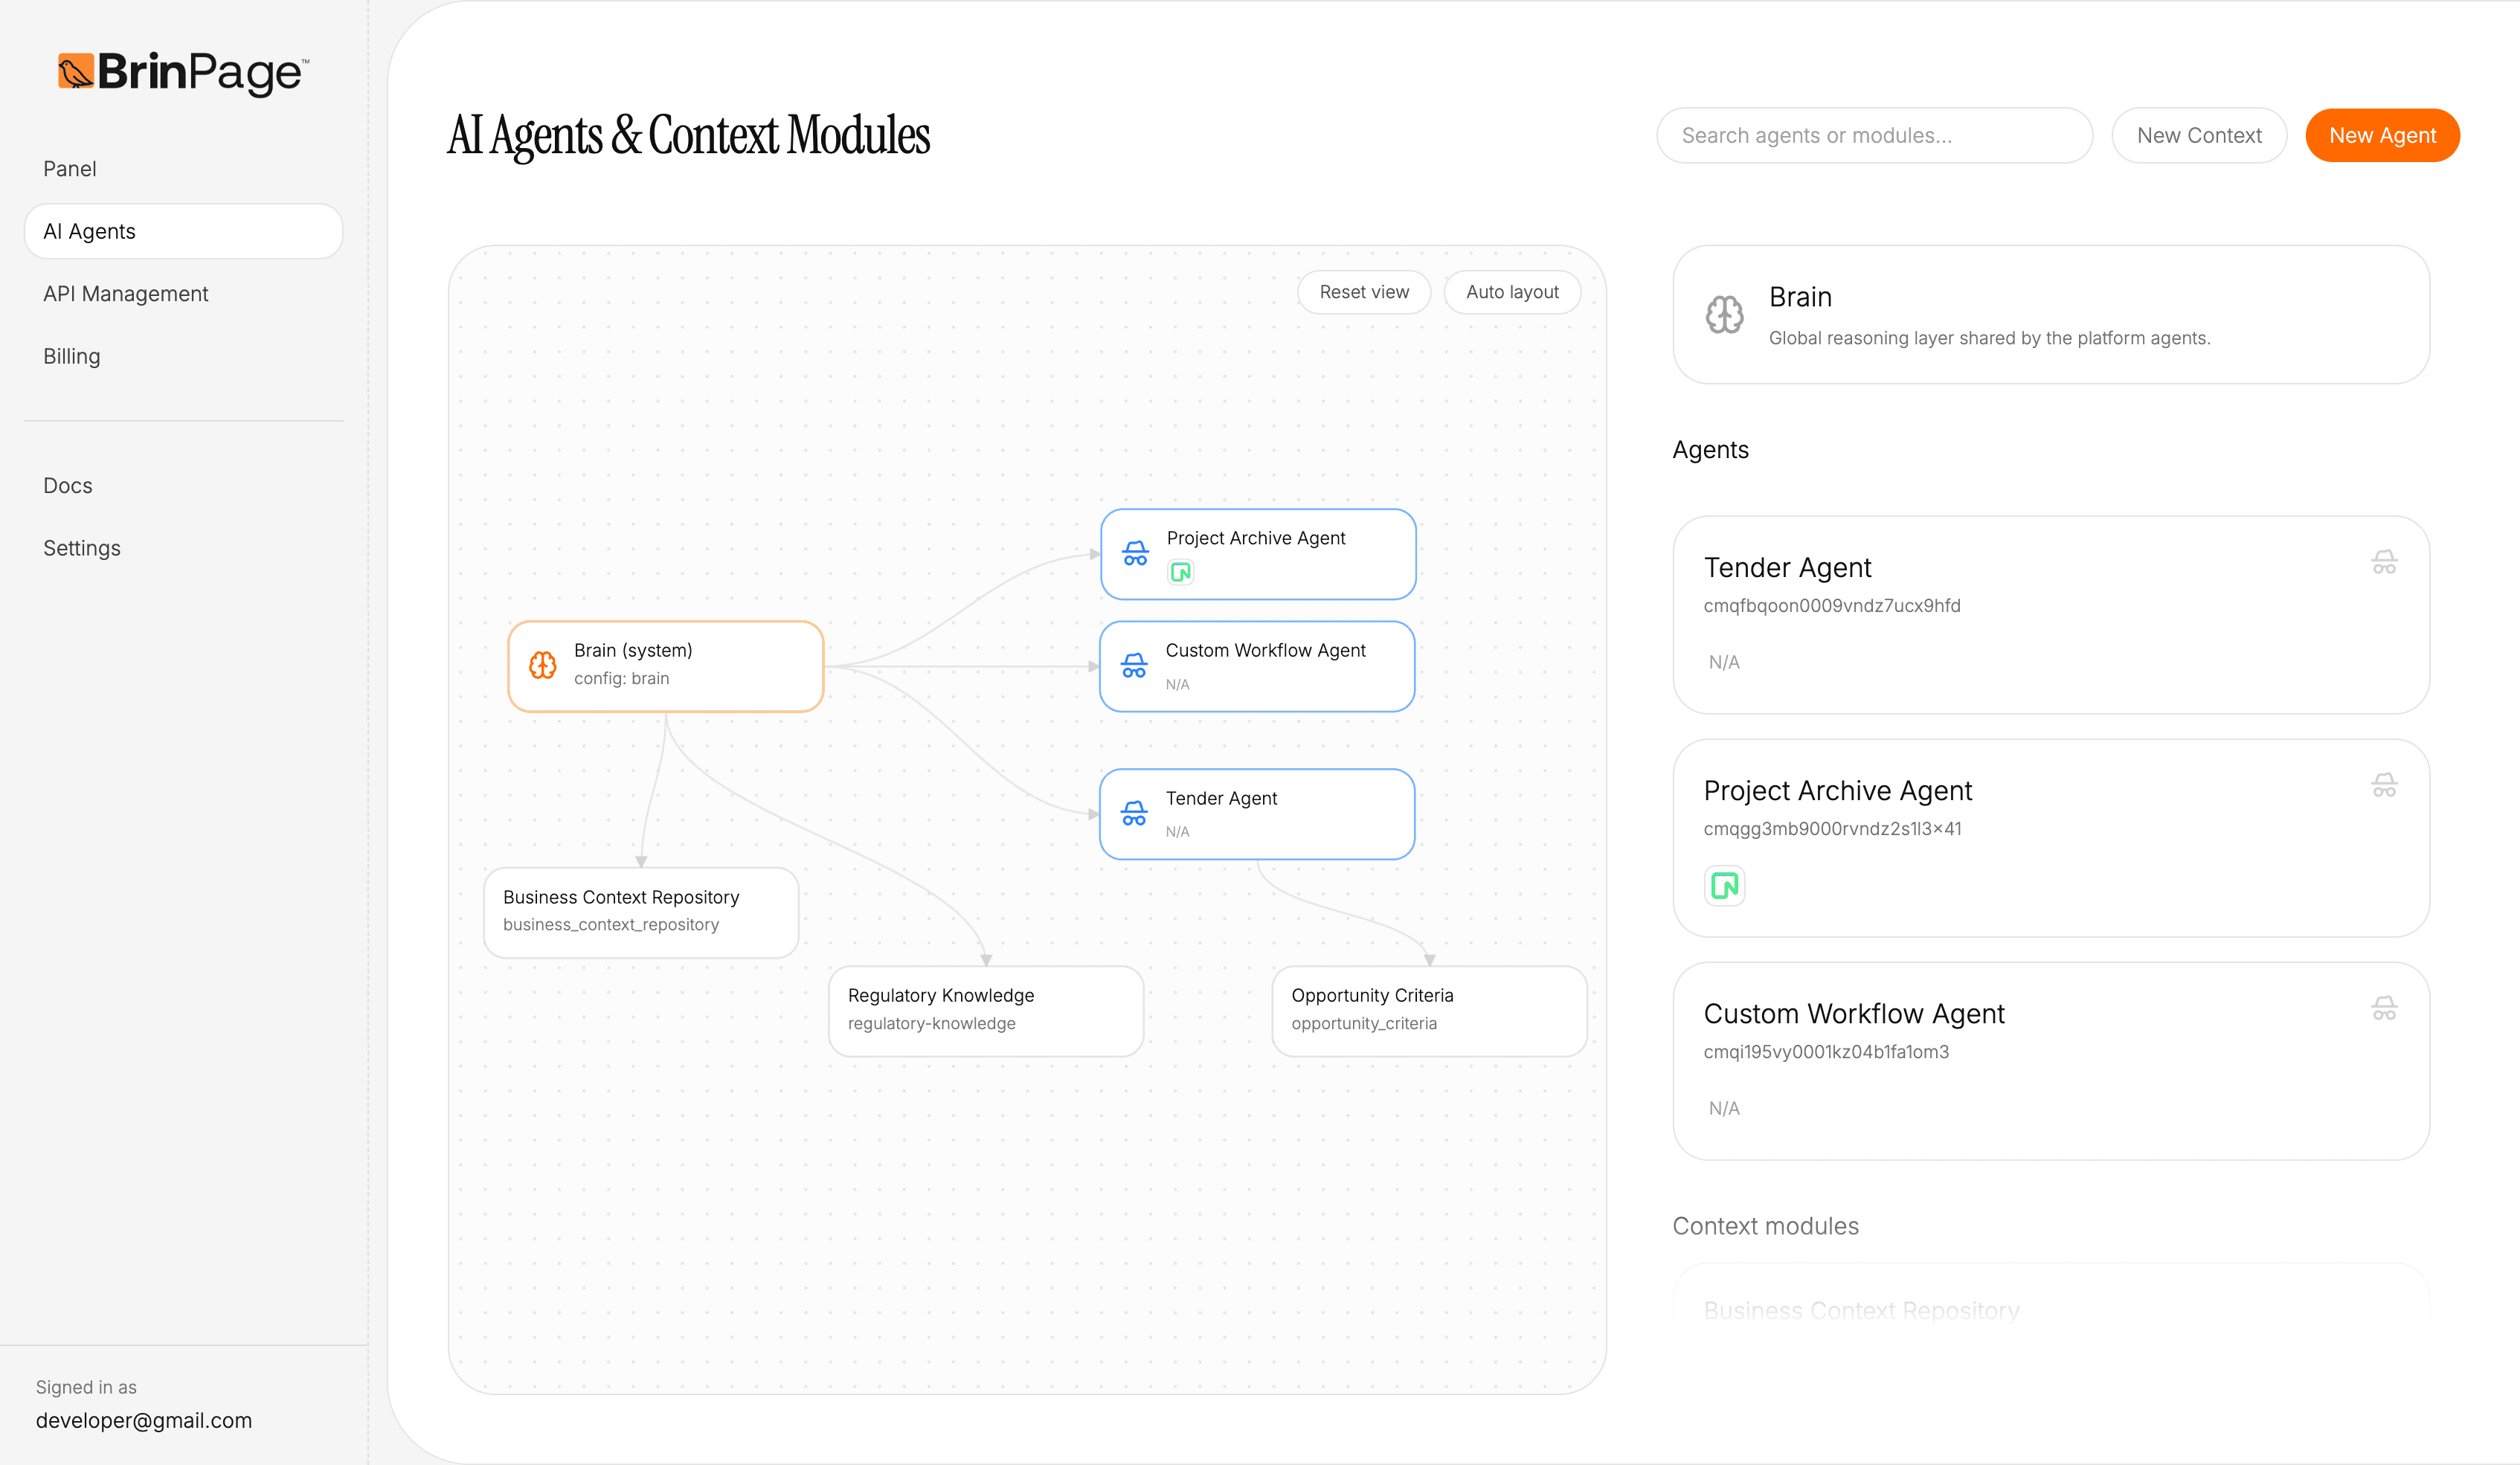
Task: Select the Regulatory Knowledge node
Action: coord(986,1010)
